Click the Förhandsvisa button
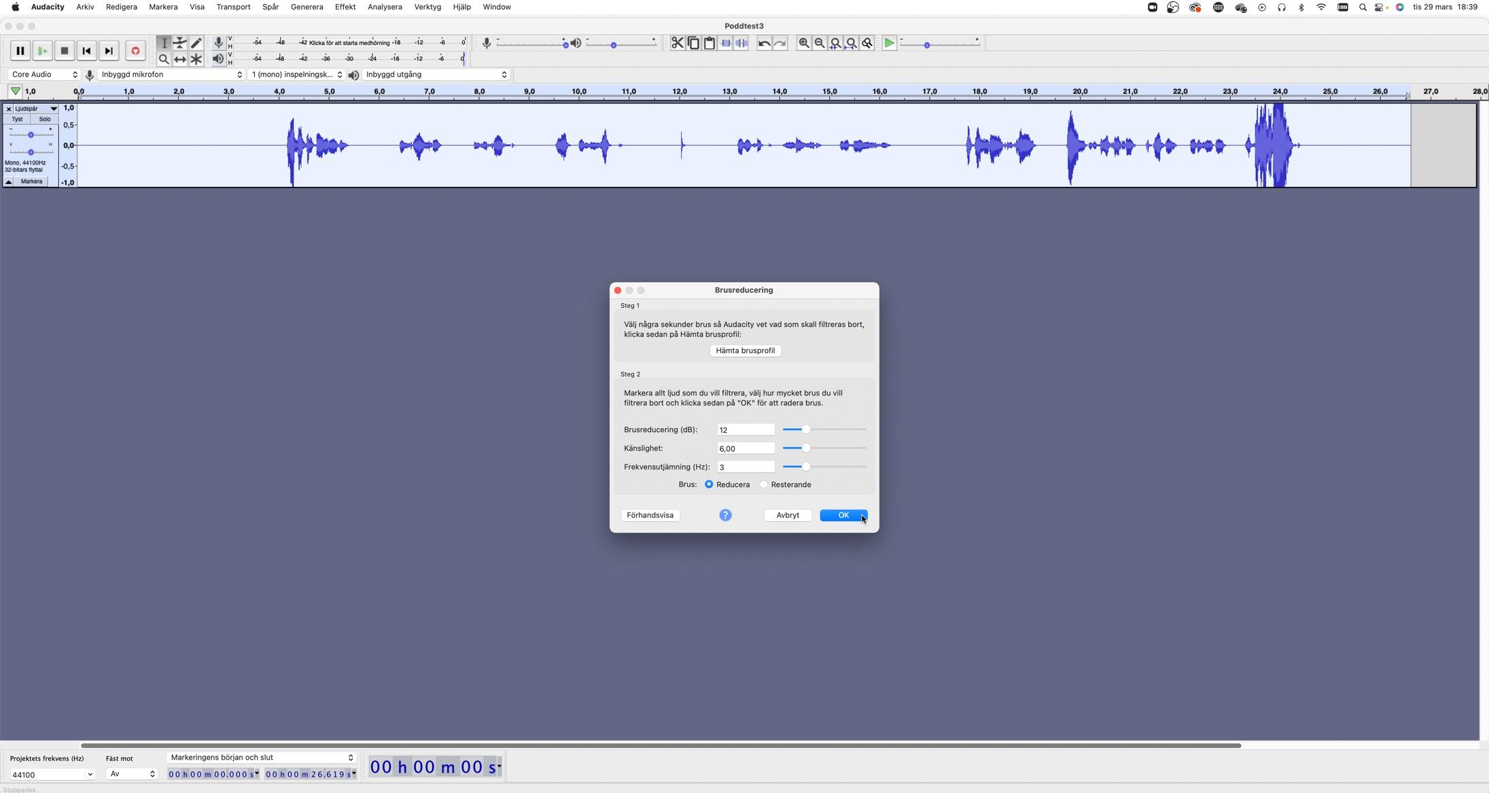The height and width of the screenshot is (793, 1489). tap(650, 515)
